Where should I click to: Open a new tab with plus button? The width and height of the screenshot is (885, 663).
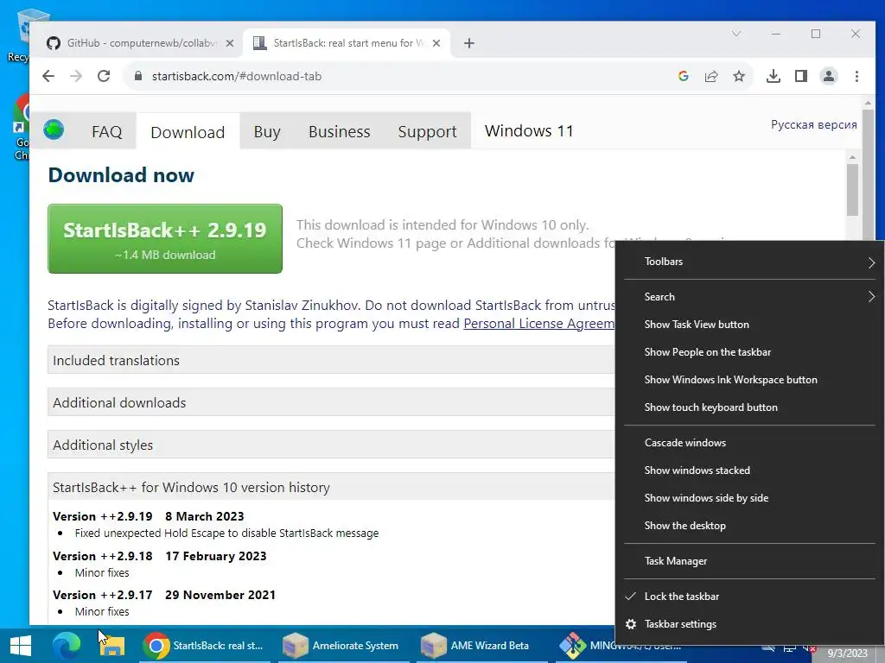(x=469, y=43)
